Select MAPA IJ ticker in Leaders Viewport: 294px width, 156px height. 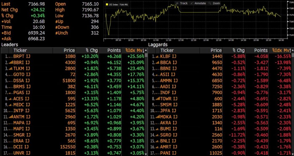pyautogui.click(x=22, y=123)
